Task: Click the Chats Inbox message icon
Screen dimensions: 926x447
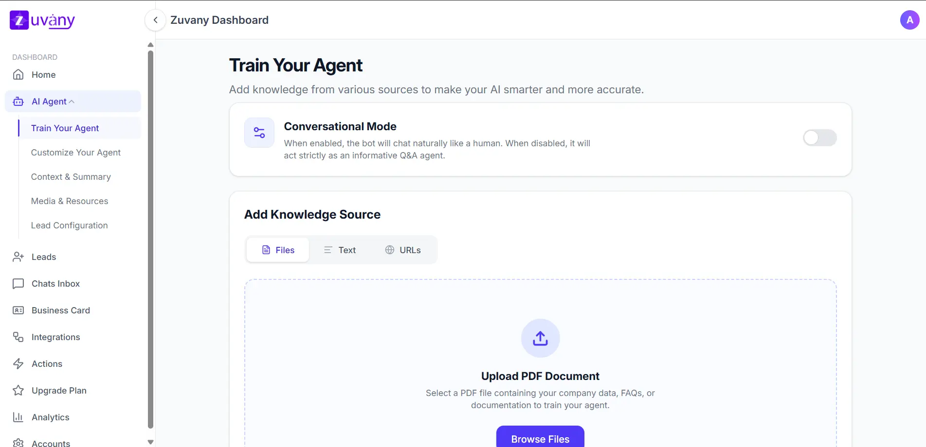Action: tap(18, 284)
